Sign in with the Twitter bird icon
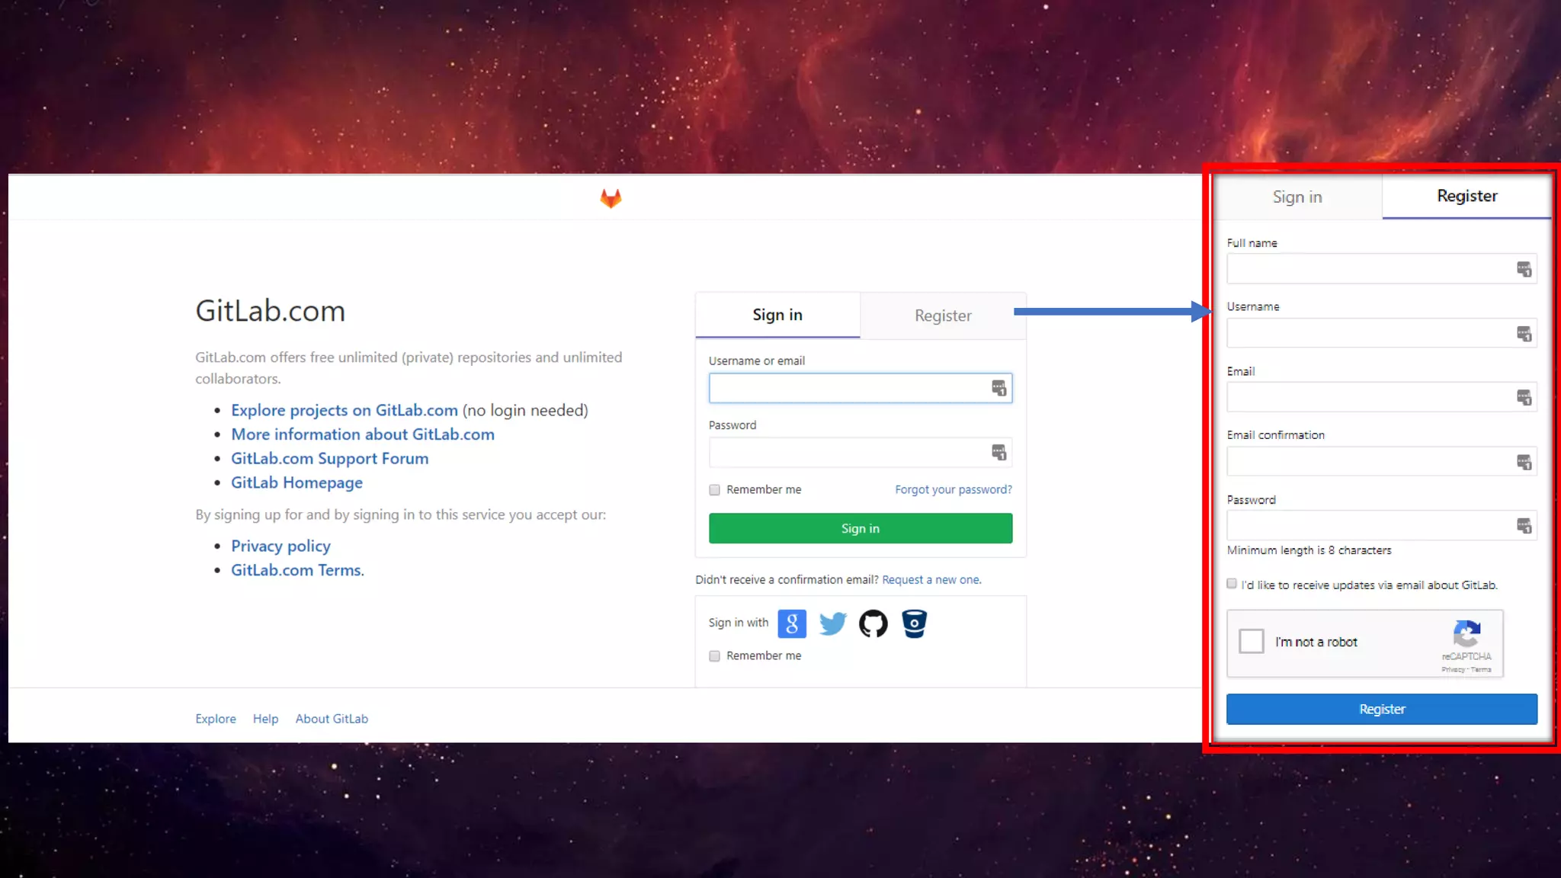The width and height of the screenshot is (1561, 878). [x=832, y=623]
